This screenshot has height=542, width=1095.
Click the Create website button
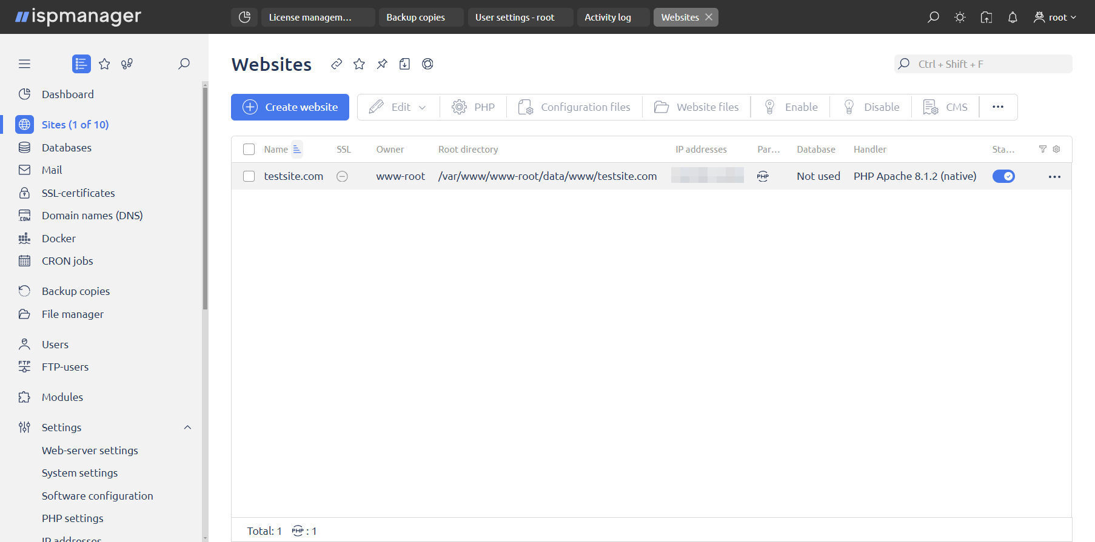(x=290, y=107)
